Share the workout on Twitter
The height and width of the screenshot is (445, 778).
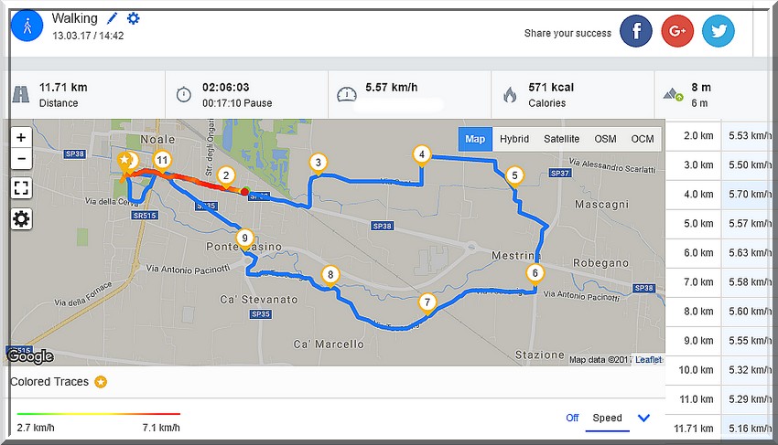click(719, 31)
